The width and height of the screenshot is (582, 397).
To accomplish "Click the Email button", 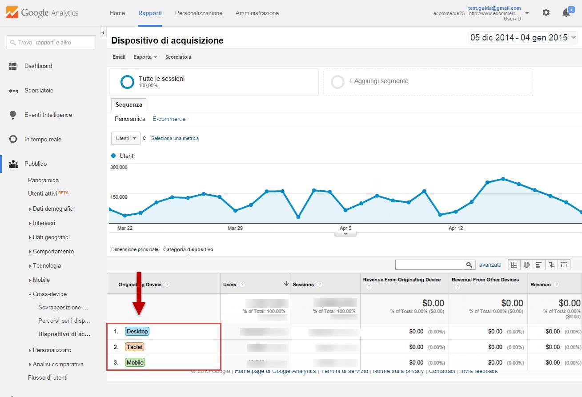I will click(x=119, y=57).
